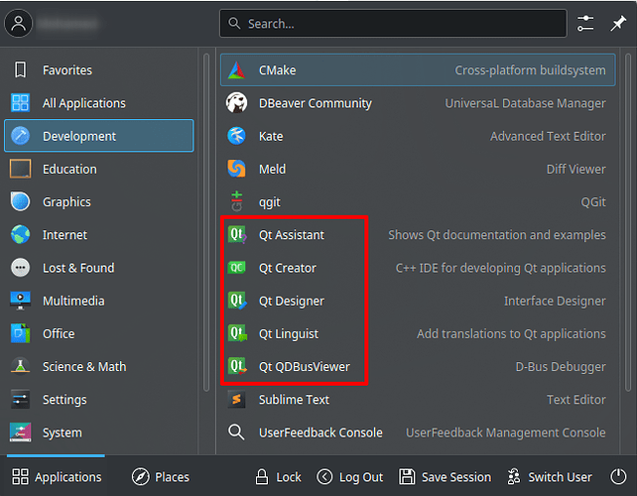Click the qgit icon
637x496 pixels.
pos(236,202)
